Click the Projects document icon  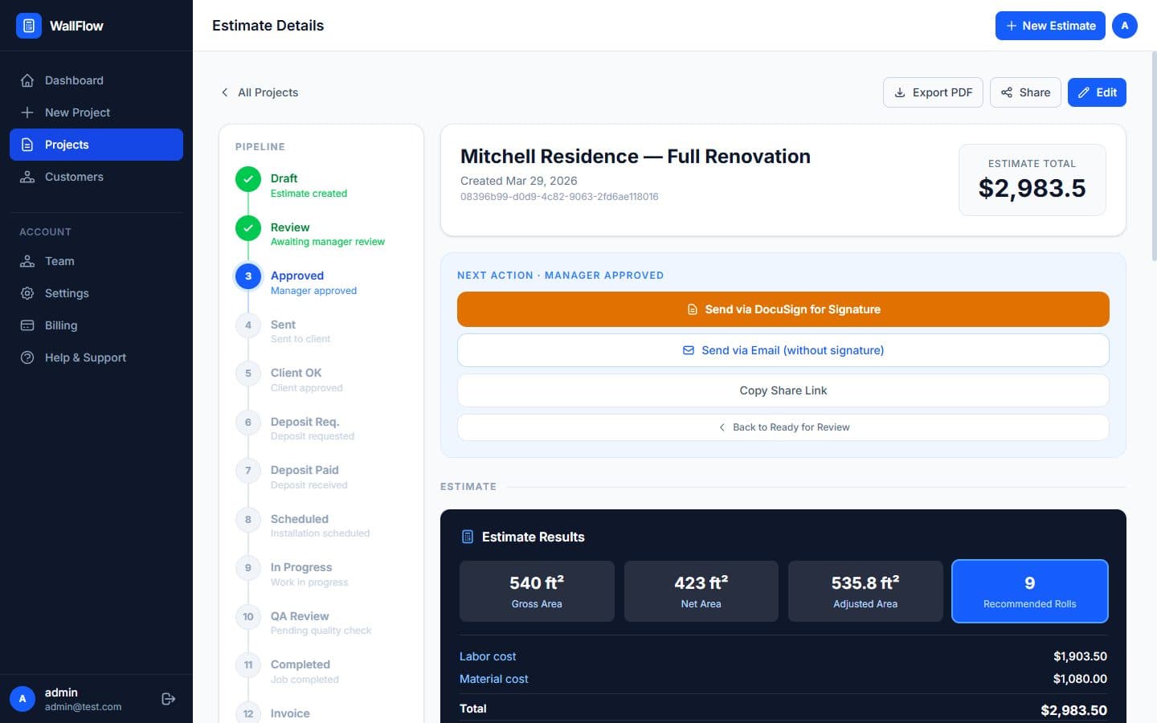27,145
